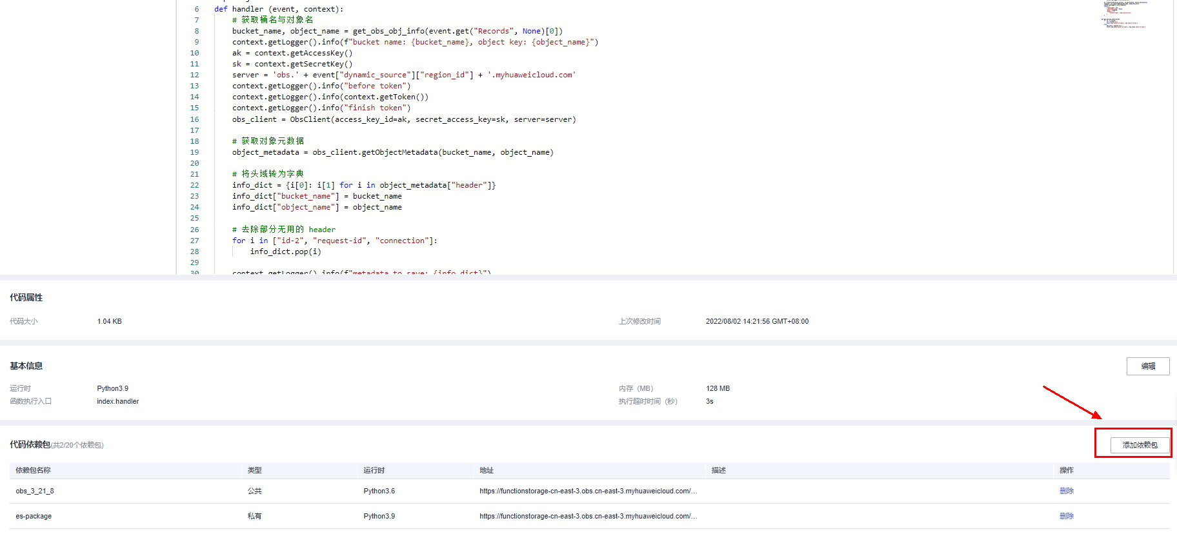Viewport: 1177px width, 534px height.
Task: Click line number 25 in the gutter
Action: coord(194,218)
